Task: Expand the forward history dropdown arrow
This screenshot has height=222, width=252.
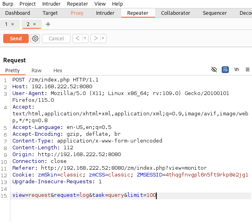Action: click(x=103, y=38)
